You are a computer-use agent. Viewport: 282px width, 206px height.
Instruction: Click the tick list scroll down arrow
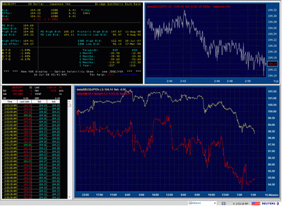click(x=69, y=197)
